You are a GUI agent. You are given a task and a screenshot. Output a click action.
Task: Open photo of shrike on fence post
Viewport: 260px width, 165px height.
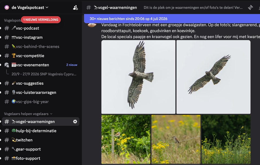tap(126, 139)
